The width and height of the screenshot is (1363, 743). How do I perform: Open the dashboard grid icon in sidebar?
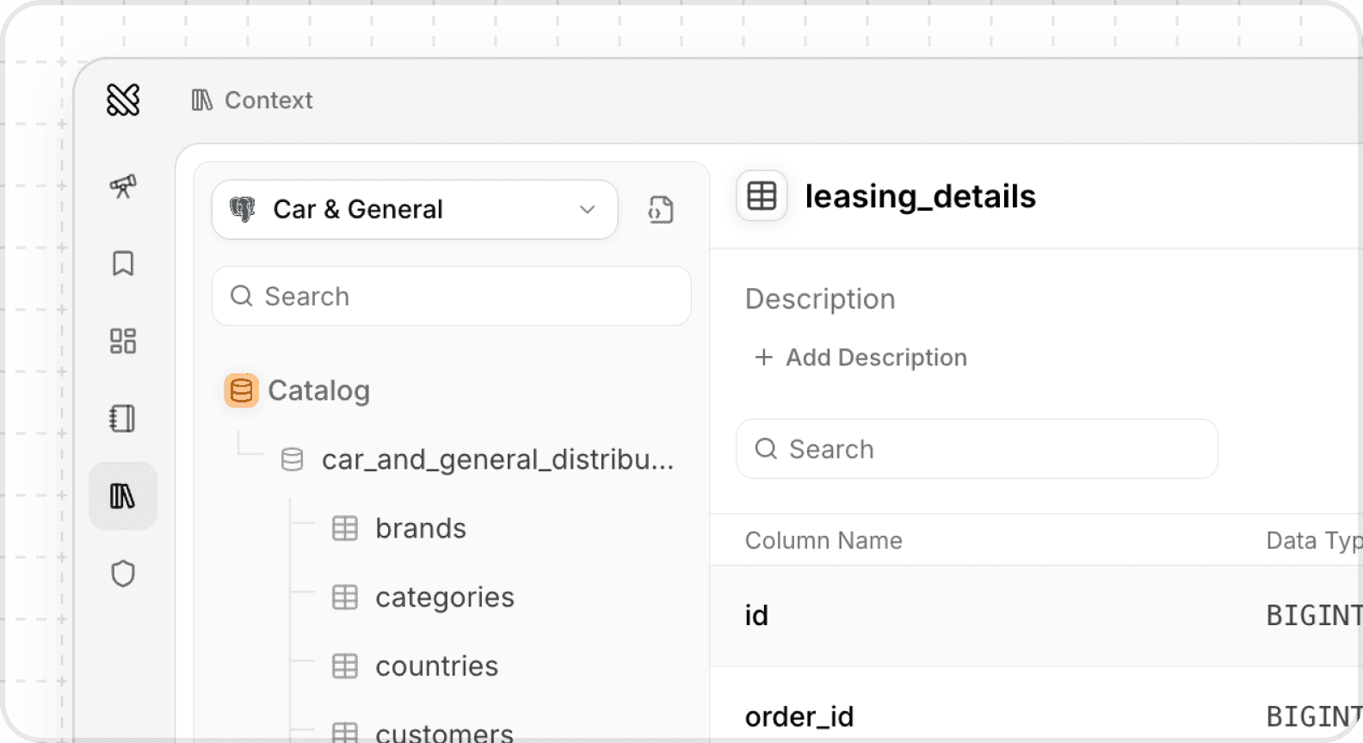pyautogui.click(x=123, y=341)
